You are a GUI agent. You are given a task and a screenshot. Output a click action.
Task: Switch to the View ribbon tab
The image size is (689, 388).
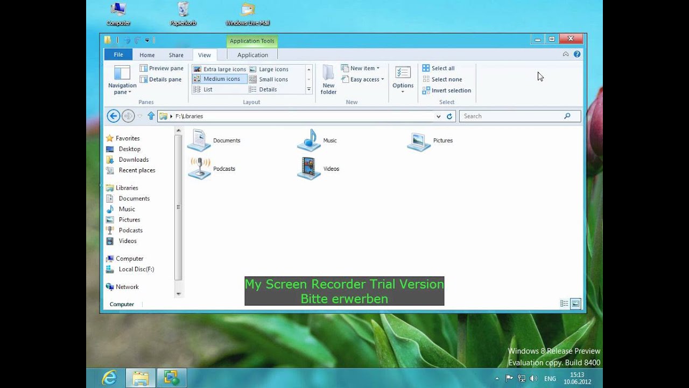pyautogui.click(x=205, y=55)
